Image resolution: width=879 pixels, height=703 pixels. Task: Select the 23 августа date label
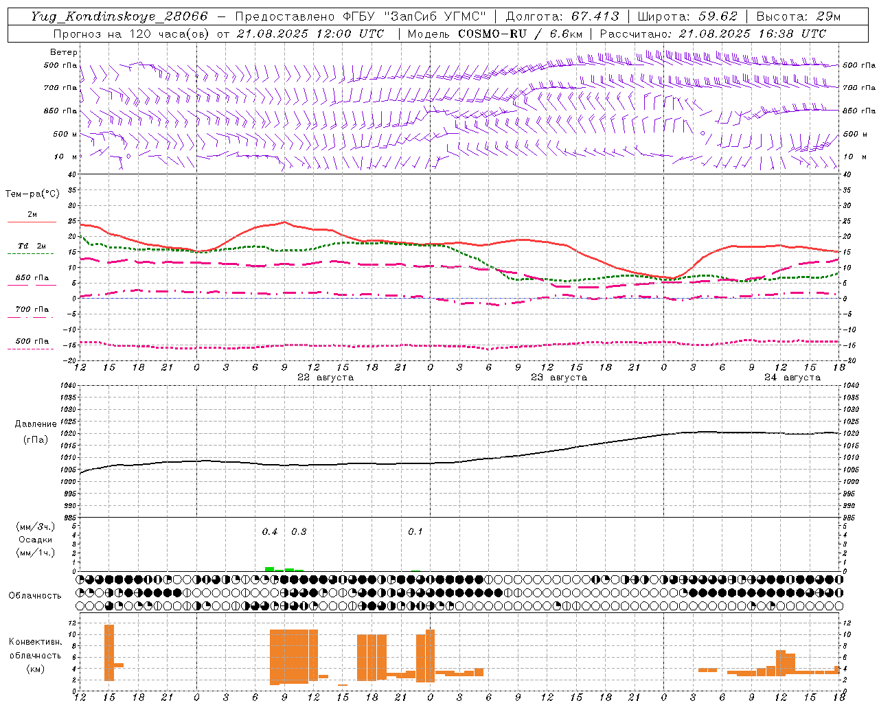click(559, 377)
